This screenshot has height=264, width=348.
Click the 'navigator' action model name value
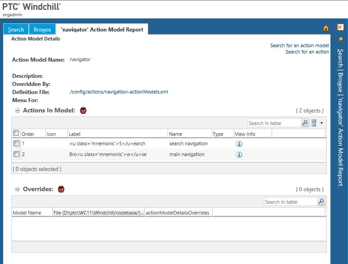[80, 59]
